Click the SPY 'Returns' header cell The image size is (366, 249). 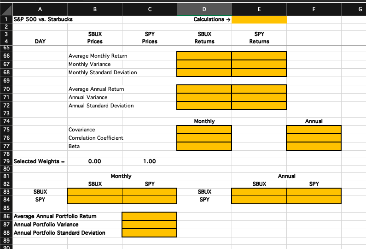coord(259,41)
